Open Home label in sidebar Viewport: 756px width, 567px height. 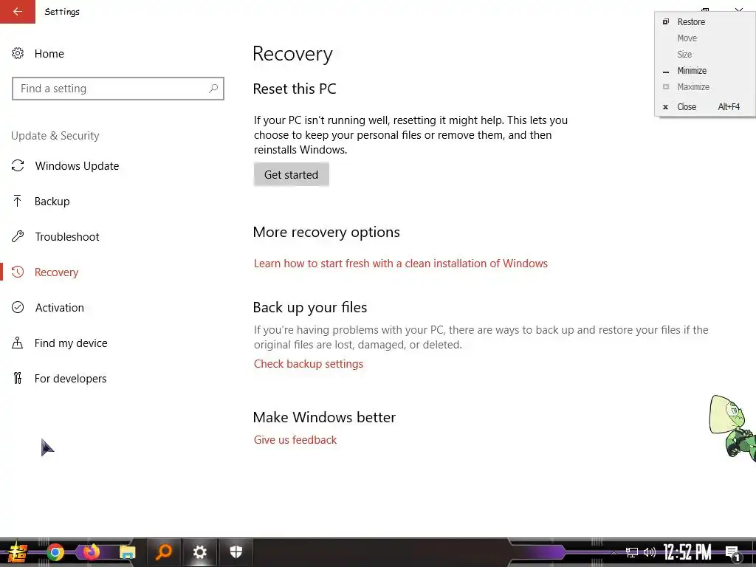[49, 53]
